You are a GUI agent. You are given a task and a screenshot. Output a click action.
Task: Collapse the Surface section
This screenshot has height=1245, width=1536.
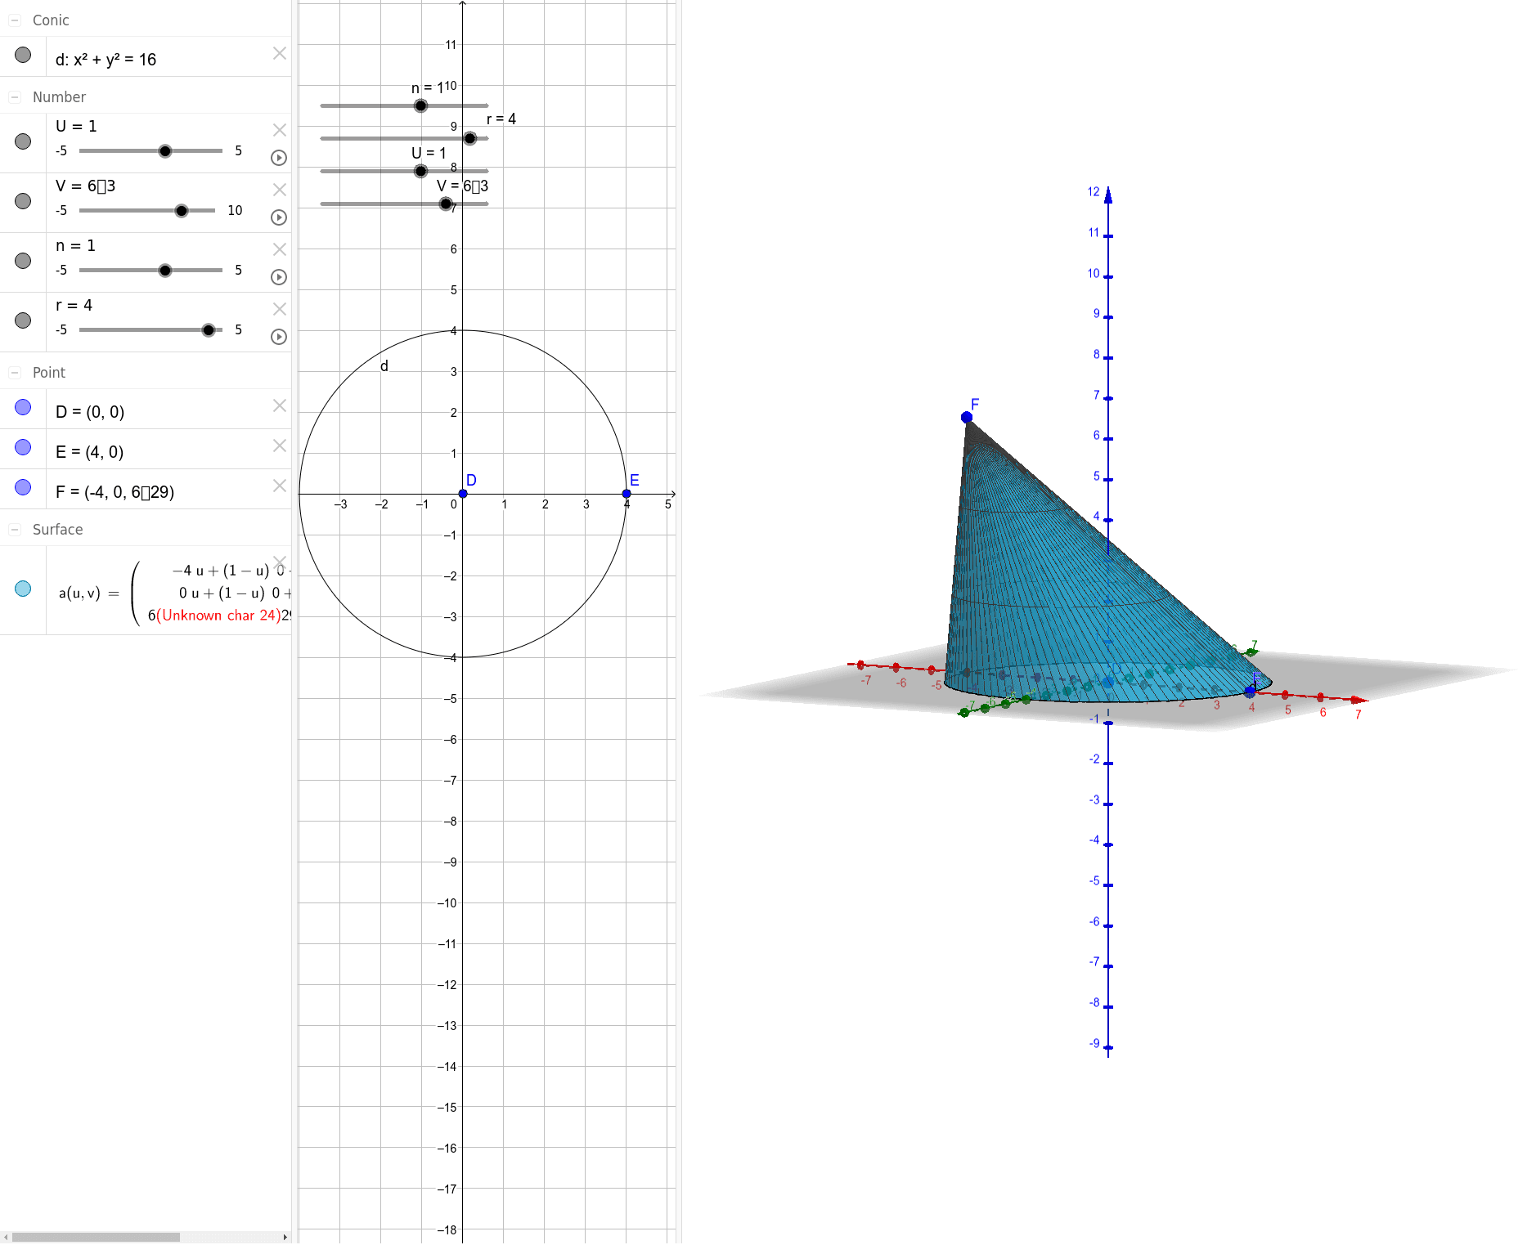pos(16,530)
